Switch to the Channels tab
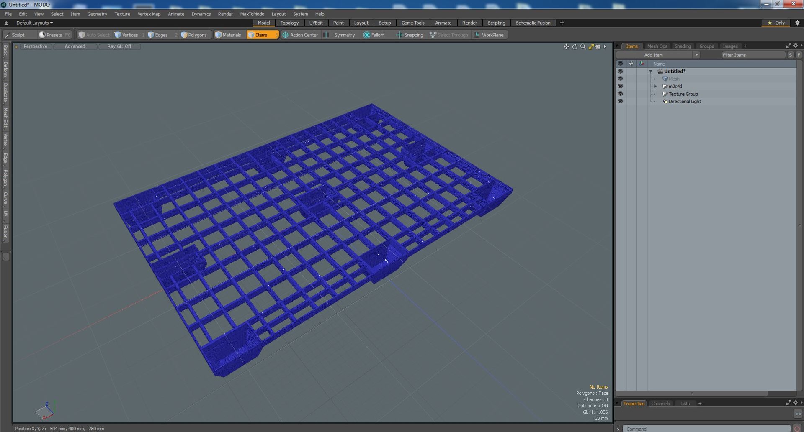This screenshot has height=432, width=804. pos(660,404)
